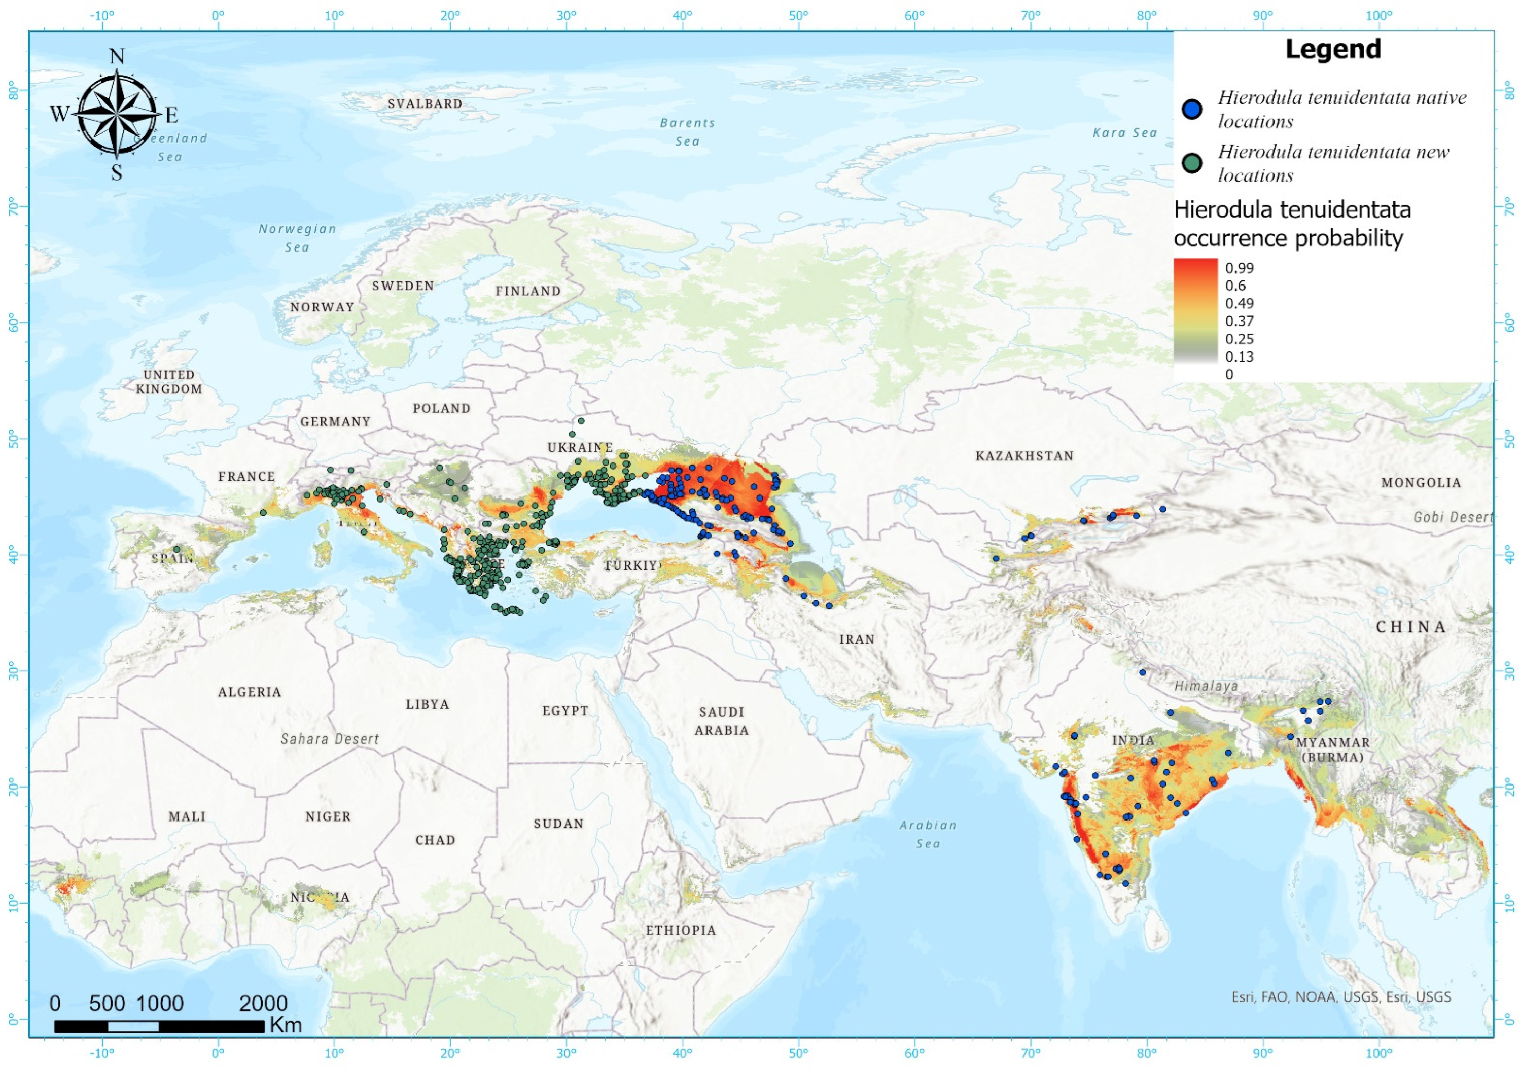Viewport: 1520px width, 1070px height.
Task: Click the Himalaya map label
Action: 1206,686
